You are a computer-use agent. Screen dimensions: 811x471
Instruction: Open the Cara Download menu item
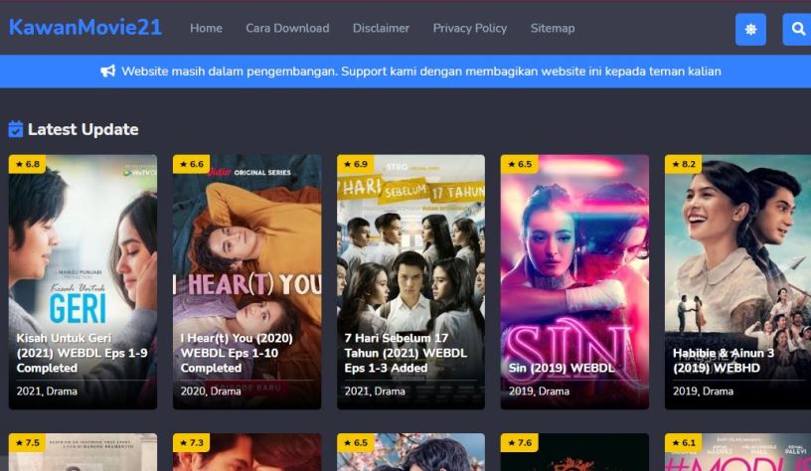pos(287,29)
